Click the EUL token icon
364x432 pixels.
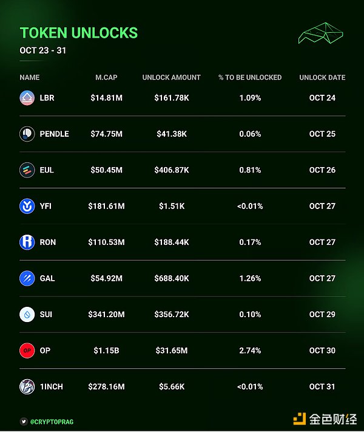[27, 170]
